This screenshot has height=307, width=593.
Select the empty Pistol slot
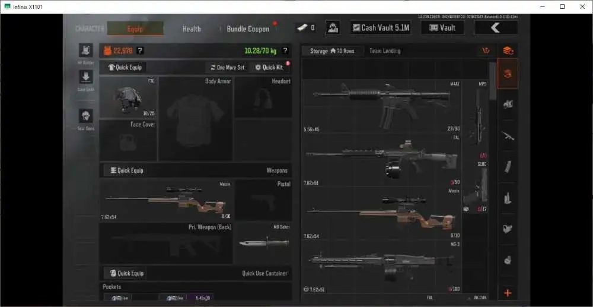(263, 200)
